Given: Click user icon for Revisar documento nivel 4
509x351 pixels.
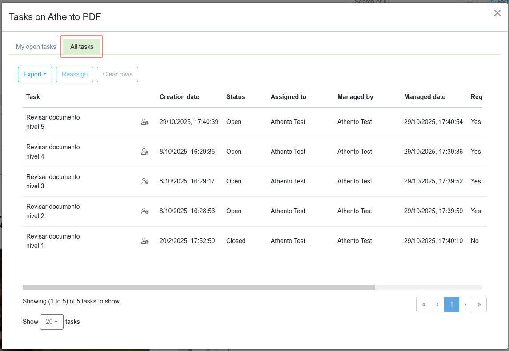Looking at the screenshot, I should click(x=144, y=152).
